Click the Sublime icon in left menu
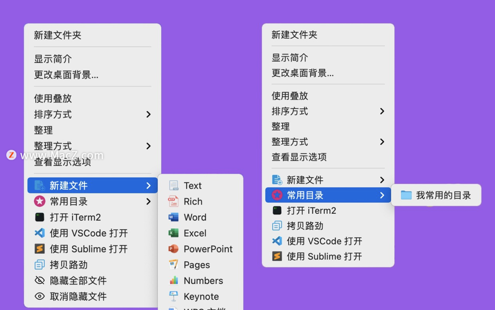The width and height of the screenshot is (495, 310). [x=40, y=249]
